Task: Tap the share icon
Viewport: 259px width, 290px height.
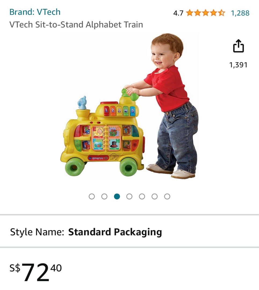Action: pyautogui.click(x=238, y=46)
